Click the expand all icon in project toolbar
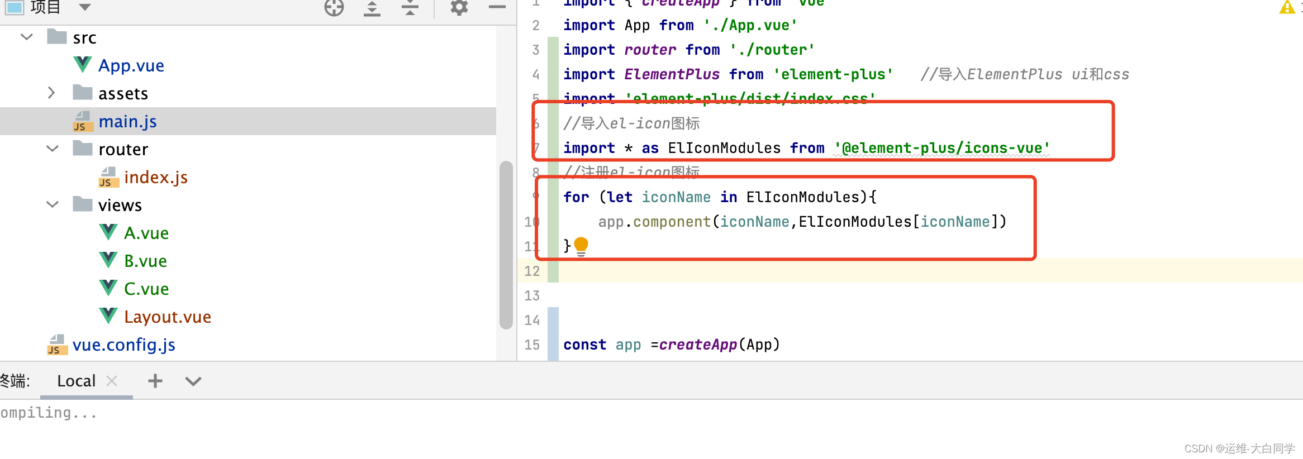Image resolution: width=1303 pixels, height=459 pixels. [x=372, y=8]
